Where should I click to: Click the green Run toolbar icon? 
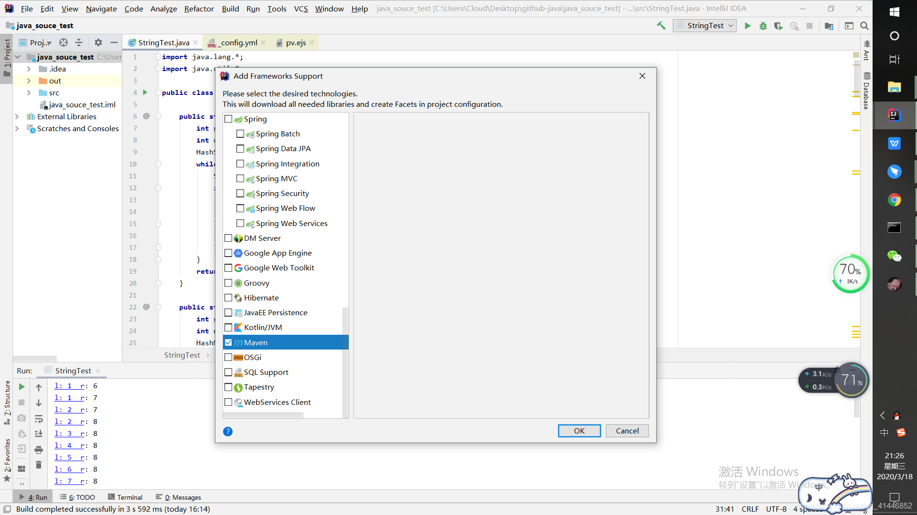click(747, 26)
